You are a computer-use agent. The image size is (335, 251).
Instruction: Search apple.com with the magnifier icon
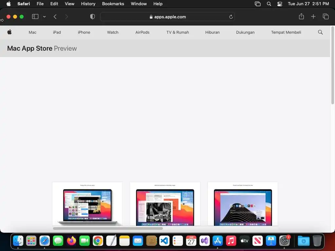point(320,32)
